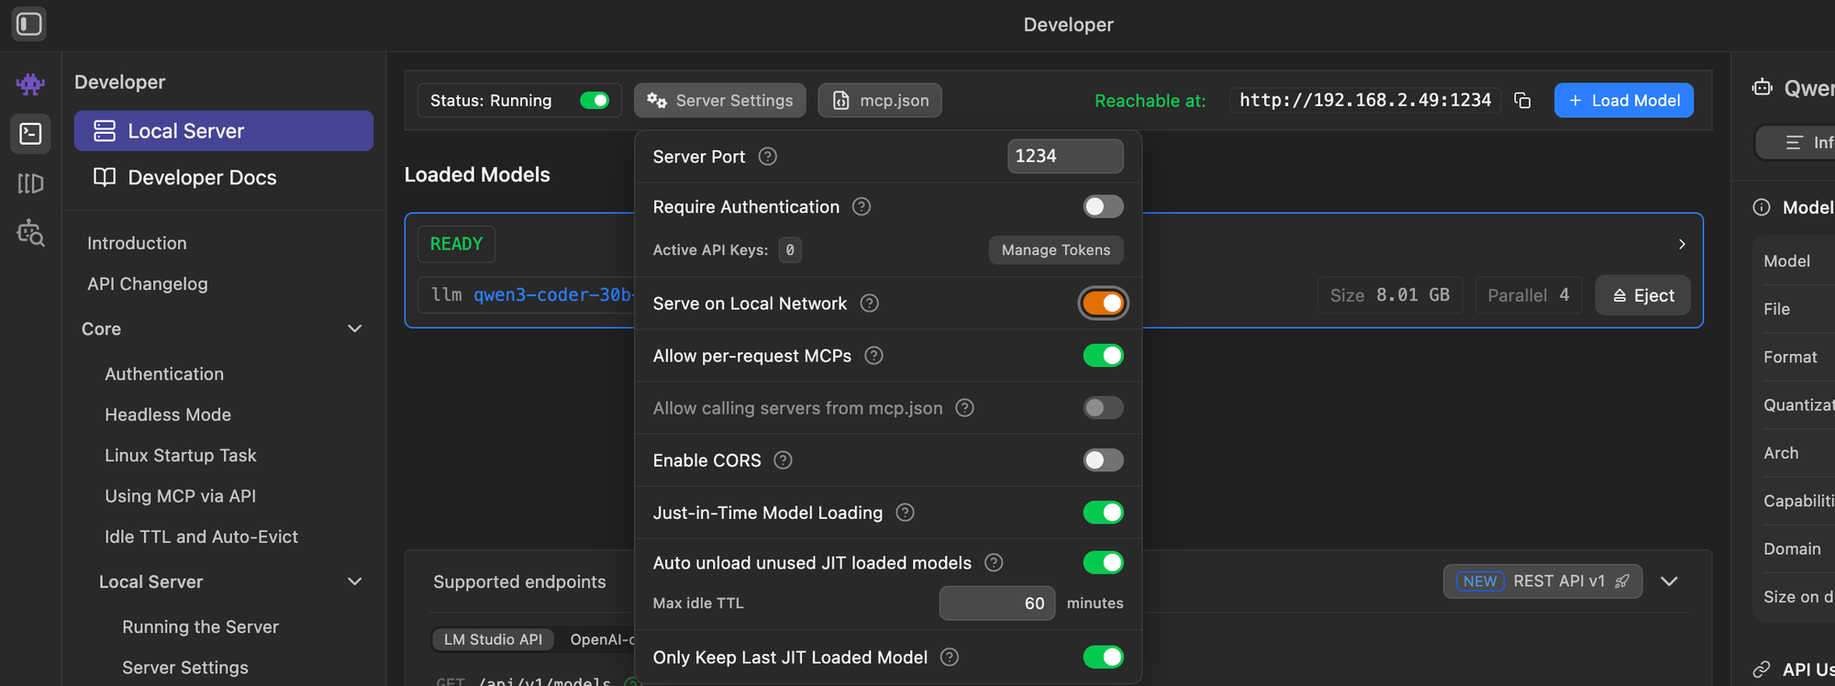
Task: Open the My Models library icon
Action: pos(30,183)
